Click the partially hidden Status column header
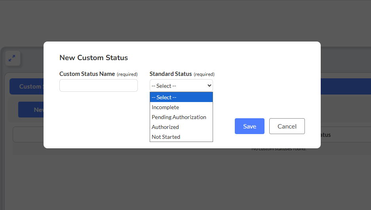 pyautogui.click(x=325, y=135)
